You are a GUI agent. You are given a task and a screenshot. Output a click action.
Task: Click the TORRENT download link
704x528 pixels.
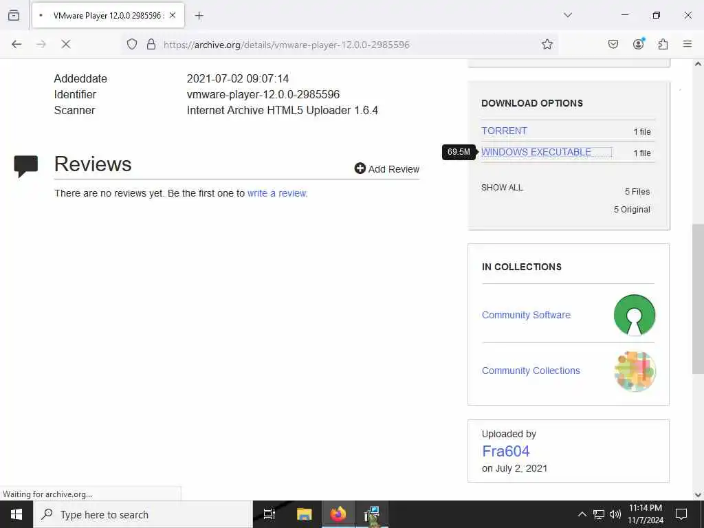(x=504, y=131)
